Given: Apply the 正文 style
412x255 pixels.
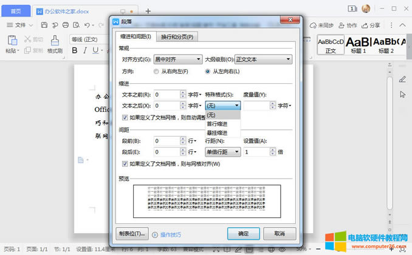Looking at the screenshot, I should tap(331, 45).
